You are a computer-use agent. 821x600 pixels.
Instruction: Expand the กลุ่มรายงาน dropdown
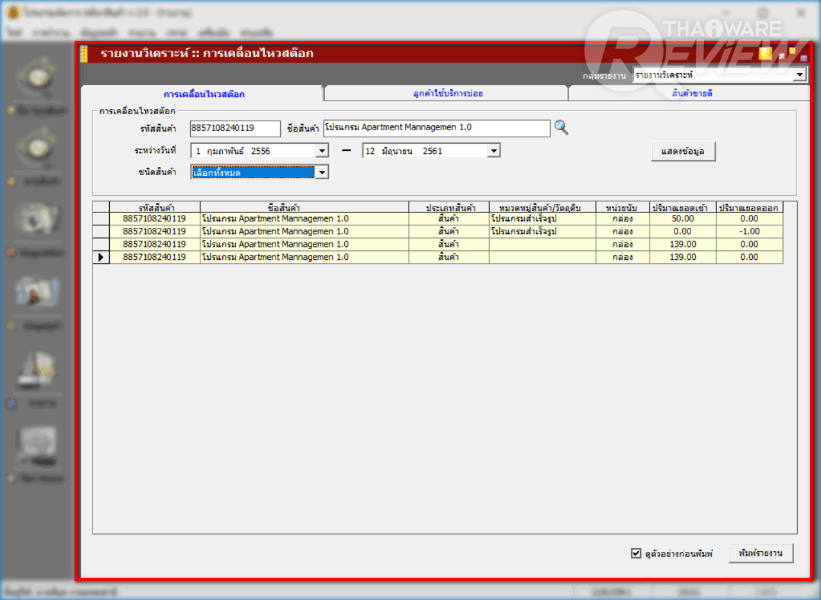click(799, 76)
